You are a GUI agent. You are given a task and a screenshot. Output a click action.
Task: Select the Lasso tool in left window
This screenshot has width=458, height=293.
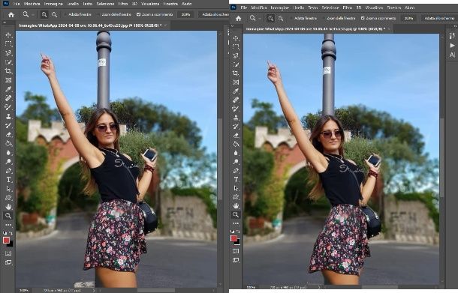pos(8,53)
